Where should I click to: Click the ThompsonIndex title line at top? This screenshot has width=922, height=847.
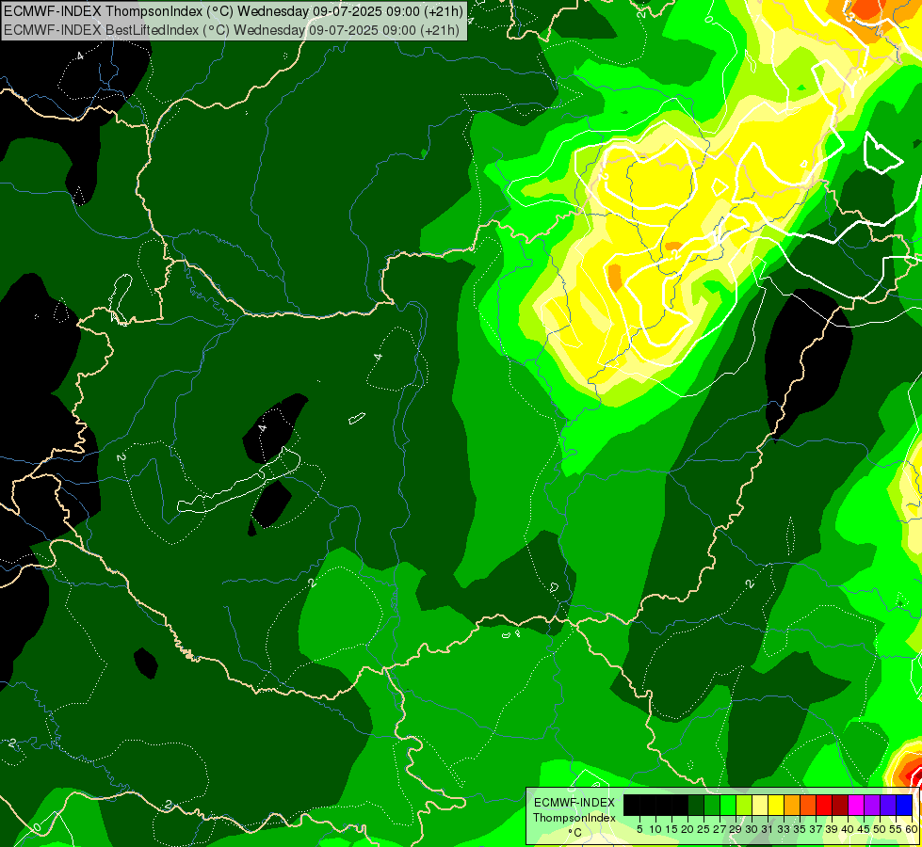[234, 10]
